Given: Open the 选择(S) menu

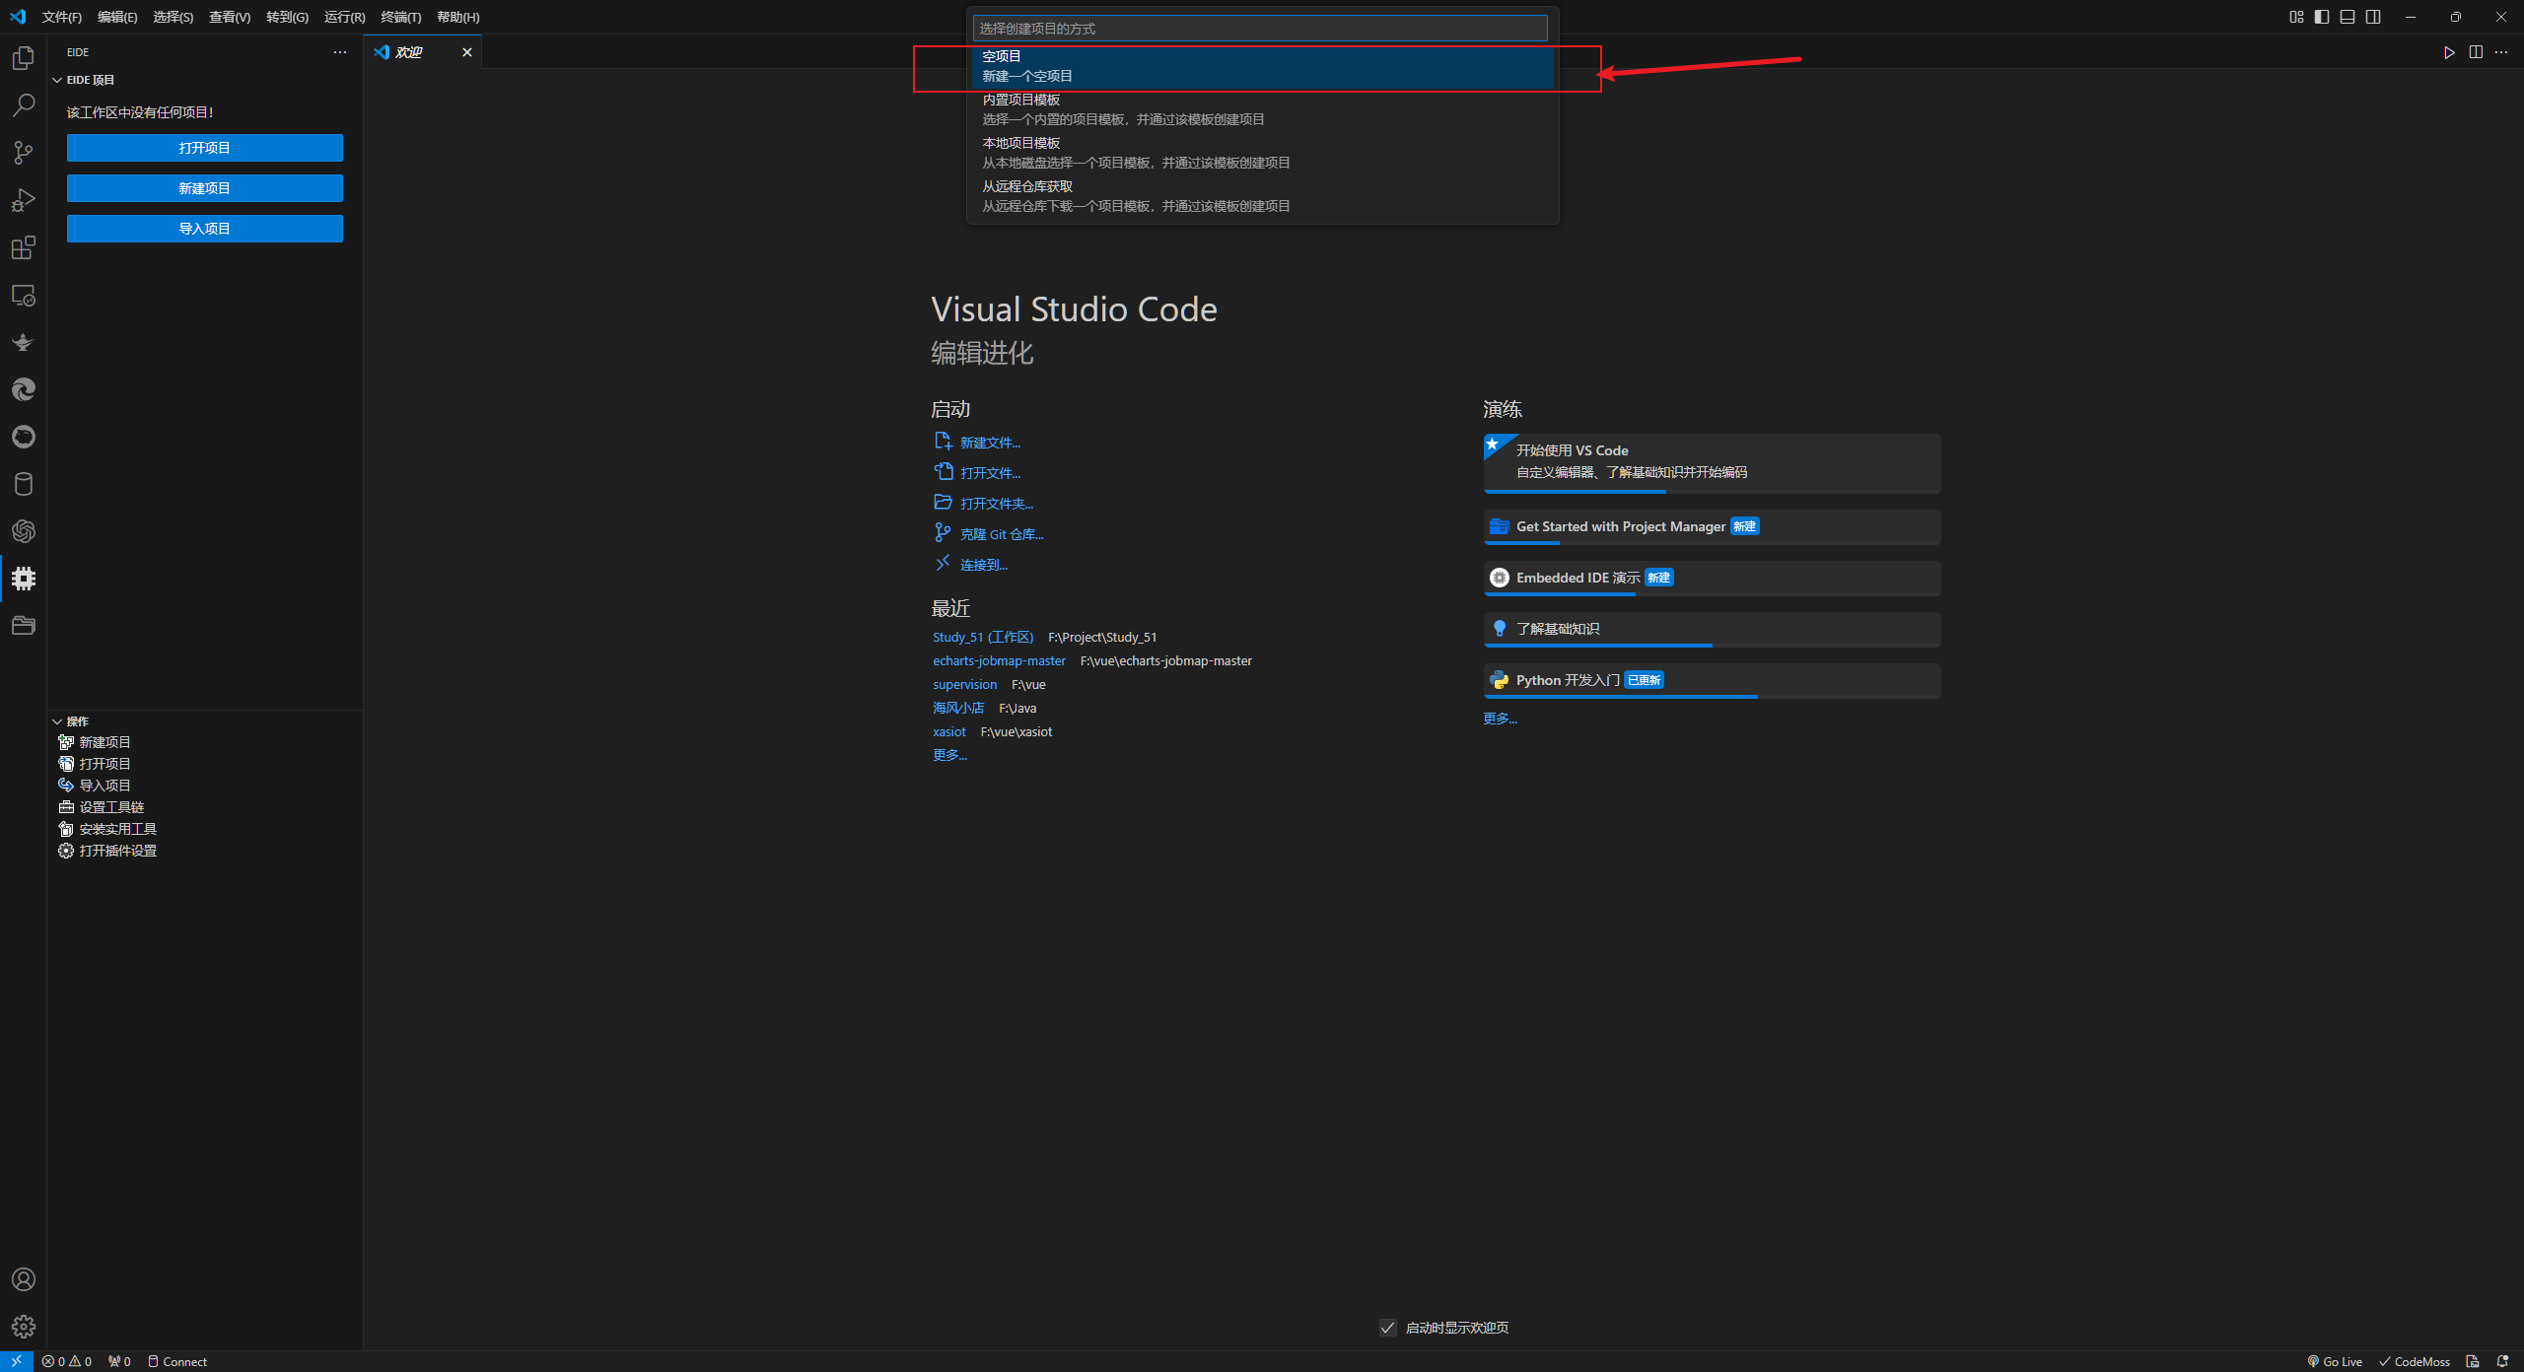Looking at the screenshot, I should click(x=174, y=17).
